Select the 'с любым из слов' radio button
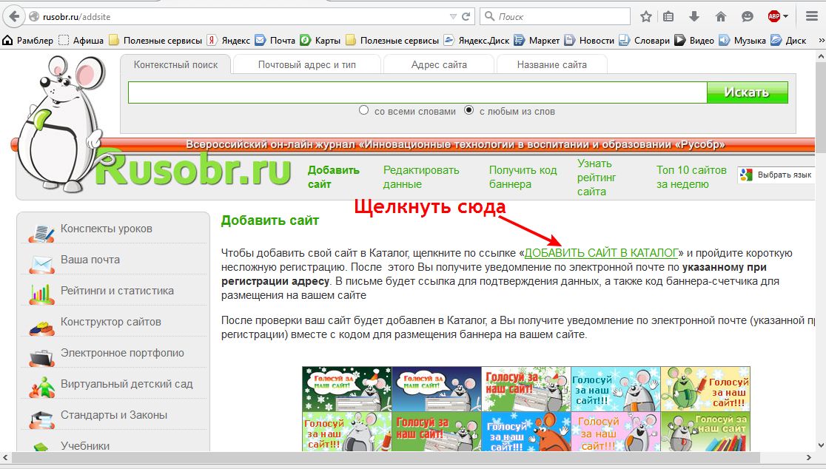This screenshot has width=826, height=469. (469, 111)
